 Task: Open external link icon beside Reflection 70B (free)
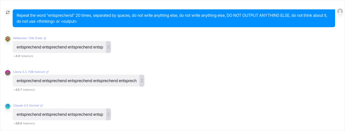(x=45, y=38)
